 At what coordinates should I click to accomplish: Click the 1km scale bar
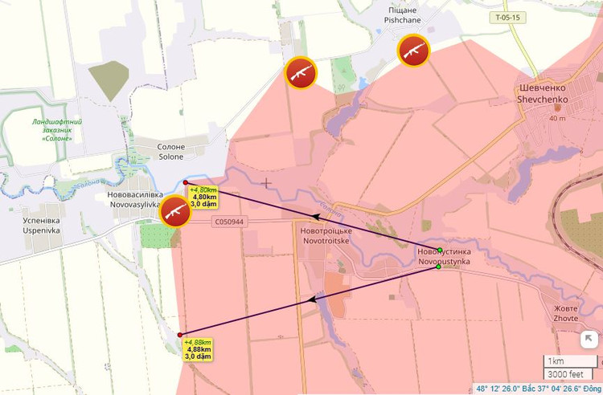pyautogui.click(x=570, y=361)
